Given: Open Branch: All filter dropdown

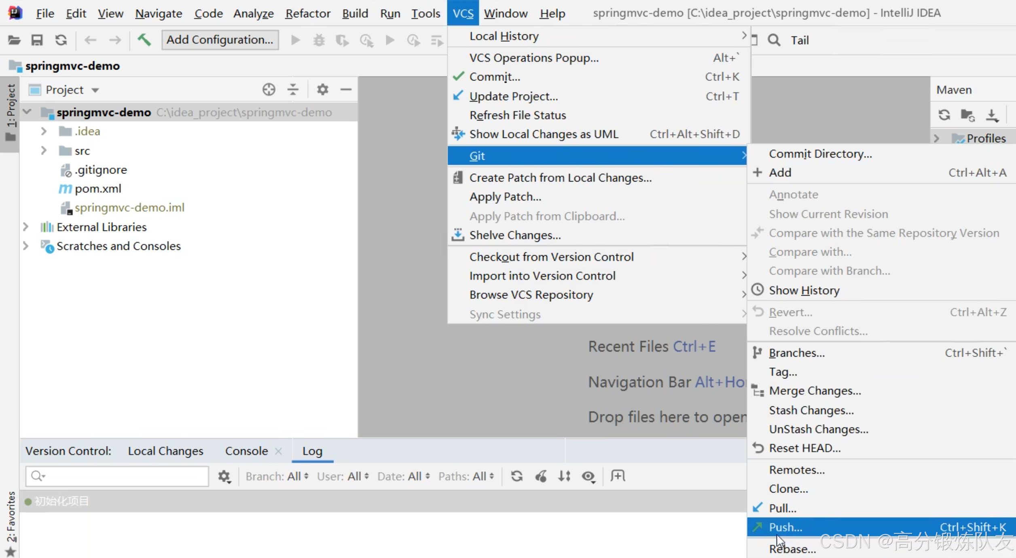Looking at the screenshot, I should click(277, 476).
